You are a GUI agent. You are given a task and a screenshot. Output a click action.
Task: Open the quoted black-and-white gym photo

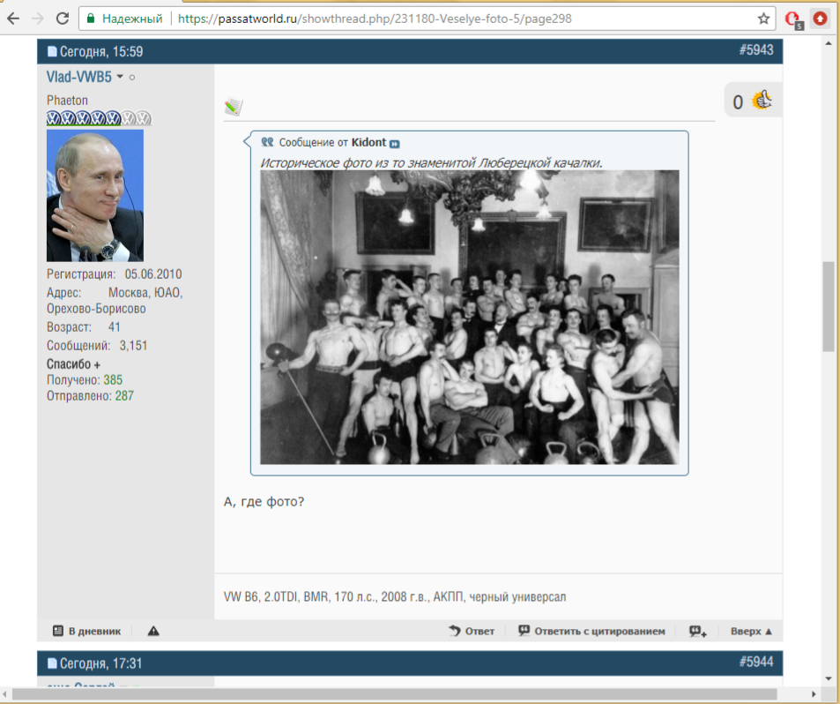click(469, 317)
